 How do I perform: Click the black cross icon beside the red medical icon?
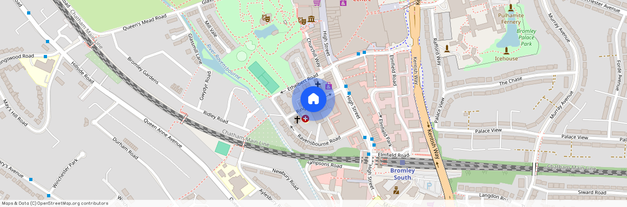point(297,119)
